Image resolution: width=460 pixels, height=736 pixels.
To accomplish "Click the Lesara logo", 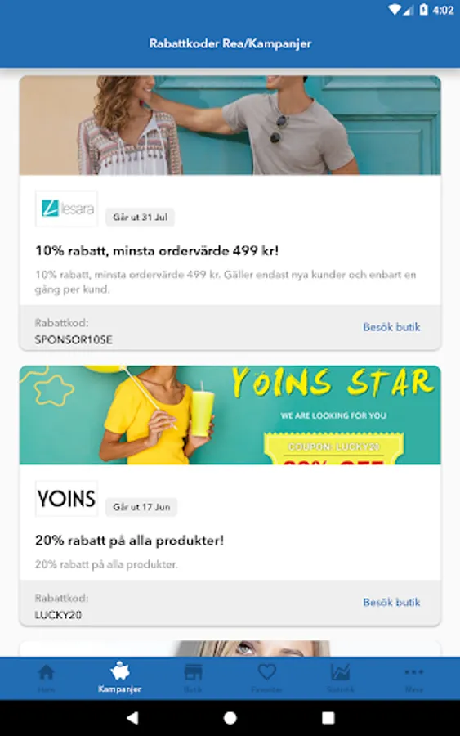I will [66, 209].
